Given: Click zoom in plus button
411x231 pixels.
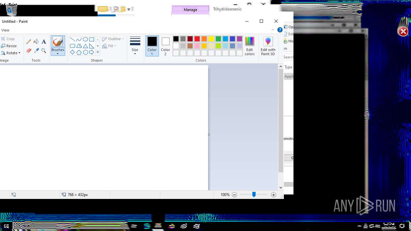Looking at the screenshot, I should click(x=274, y=195).
